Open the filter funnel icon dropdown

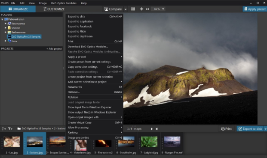(x=10, y=129)
